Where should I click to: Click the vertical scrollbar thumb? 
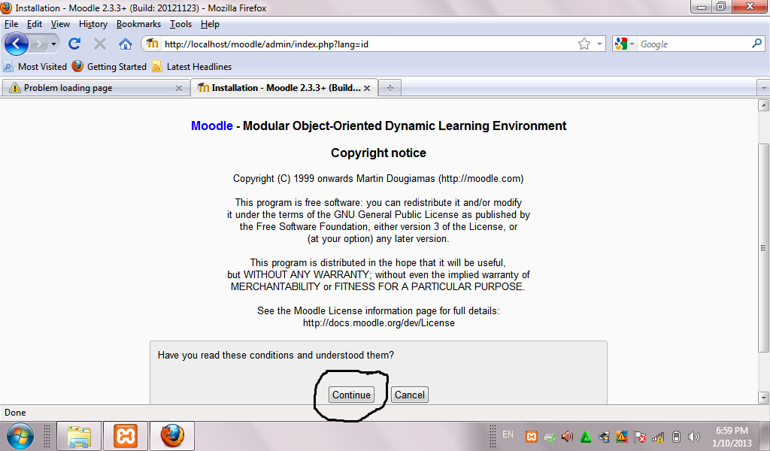coord(763,248)
